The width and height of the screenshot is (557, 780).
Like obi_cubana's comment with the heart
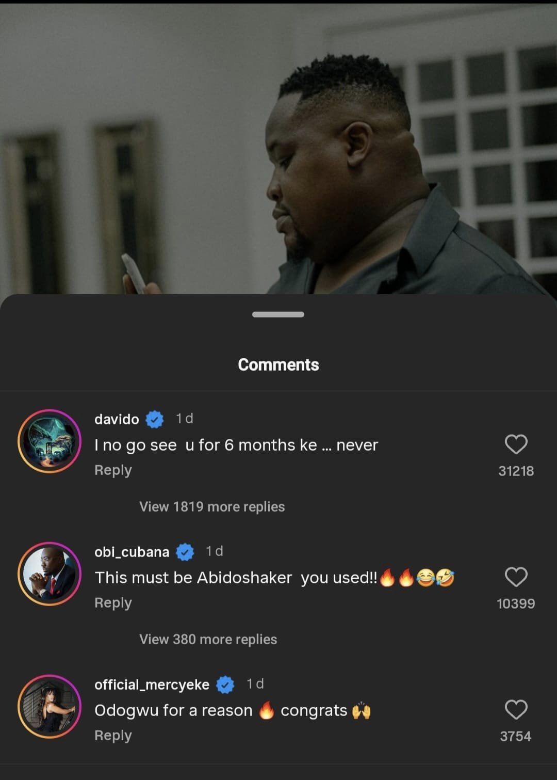click(517, 575)
